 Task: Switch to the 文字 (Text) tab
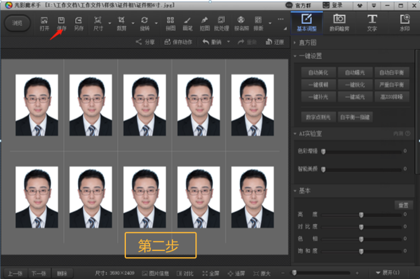pos(372,23)
